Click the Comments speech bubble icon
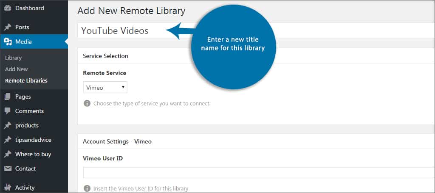The width and height of the screenshot is (435, 193). click(x=8, y=111)
